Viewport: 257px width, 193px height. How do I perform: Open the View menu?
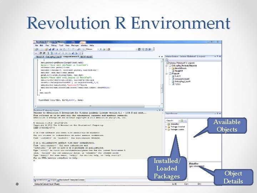[x=47, y=45]
